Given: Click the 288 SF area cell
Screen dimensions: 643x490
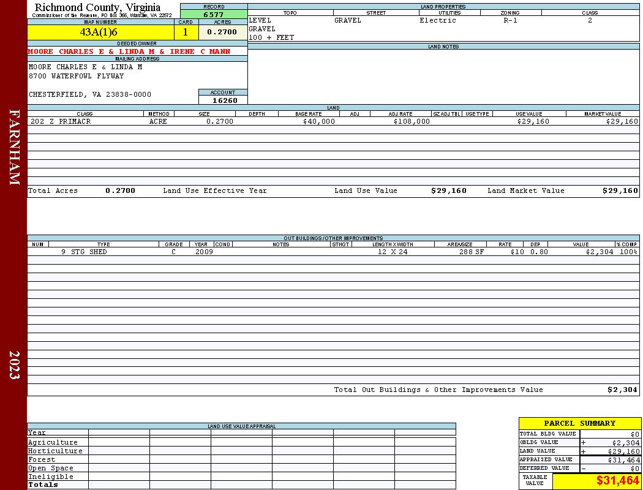Looking at the screenshot, I should coord(472,252).
